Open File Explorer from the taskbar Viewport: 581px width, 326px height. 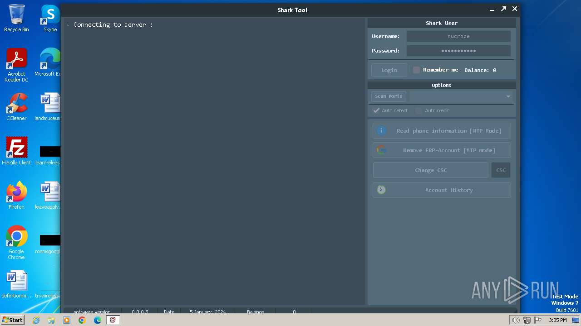pos(51,320)
